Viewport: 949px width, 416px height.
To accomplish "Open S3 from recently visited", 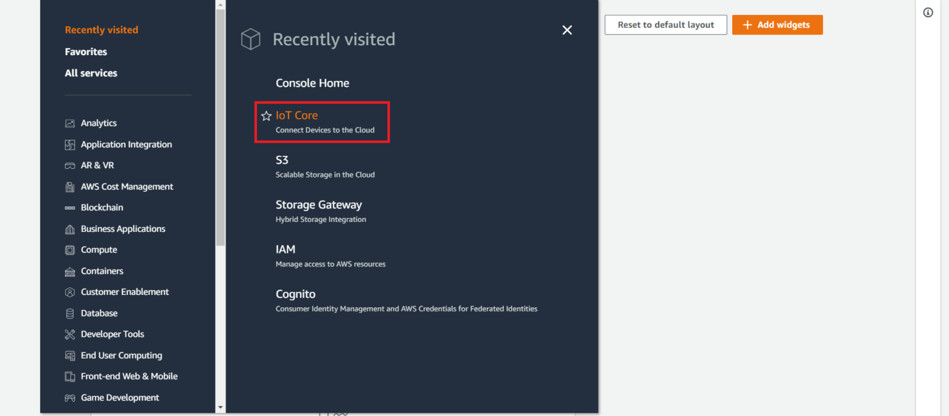I will 282,159.
